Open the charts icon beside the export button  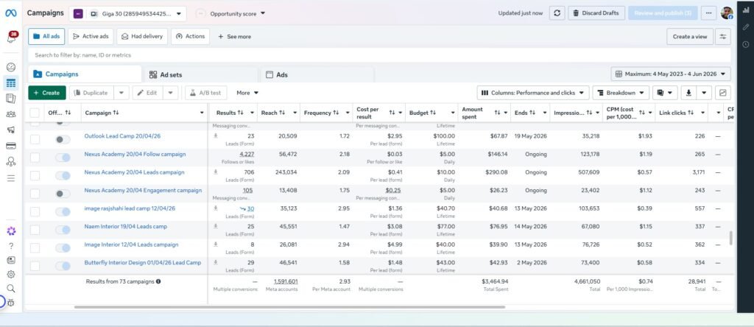tap(723, 93)
